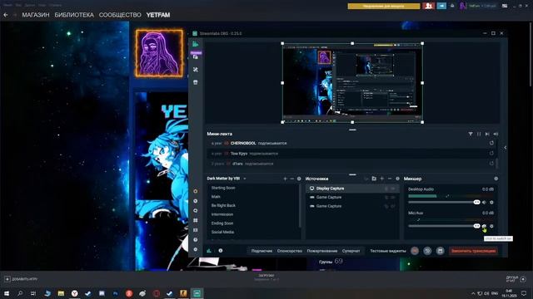The width and height of the screenshot is (533, 299).
Task: Open the layout editor grid icon in sidebar
Action: [x=196, y=220]
